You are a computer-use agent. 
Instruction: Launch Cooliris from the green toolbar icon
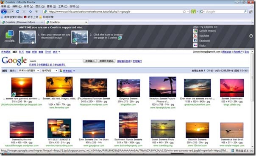(193, 11)
